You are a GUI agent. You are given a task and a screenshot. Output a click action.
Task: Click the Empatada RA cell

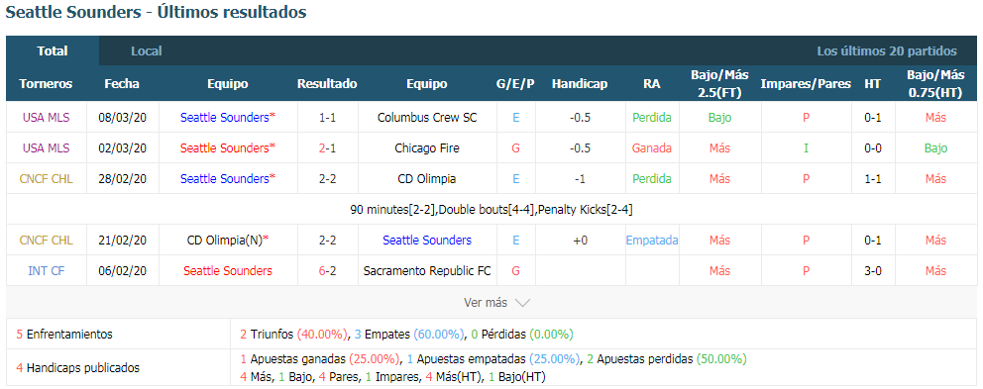click(652, 241)
